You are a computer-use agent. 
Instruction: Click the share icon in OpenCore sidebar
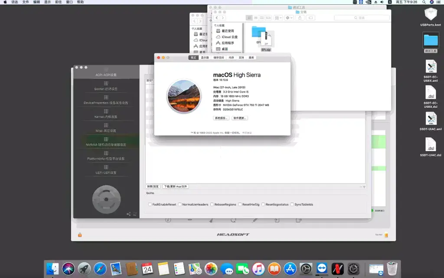pyautogui.click(x=128, y=214)
